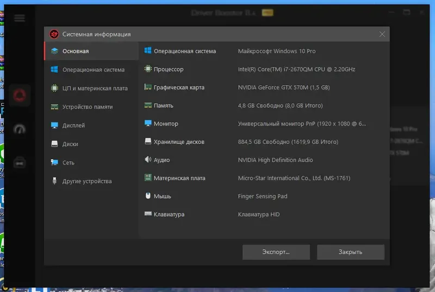The image size is (435, 292).
Task: Select NVIDIA High Definition Audio value
Action: pos(275,160)
